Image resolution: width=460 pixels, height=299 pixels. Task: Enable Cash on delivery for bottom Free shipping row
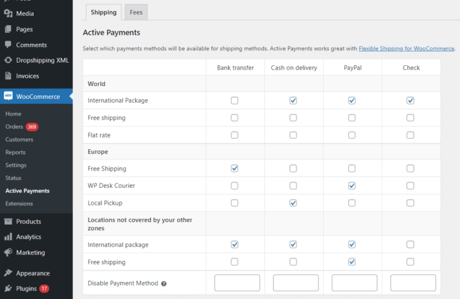[x=293, y=262]
